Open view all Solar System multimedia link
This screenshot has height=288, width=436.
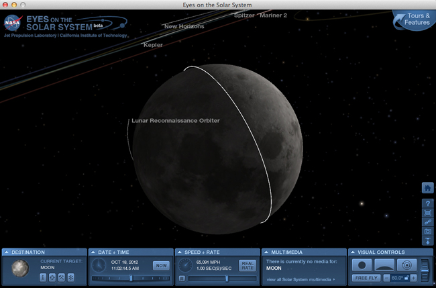pos(300,279)
